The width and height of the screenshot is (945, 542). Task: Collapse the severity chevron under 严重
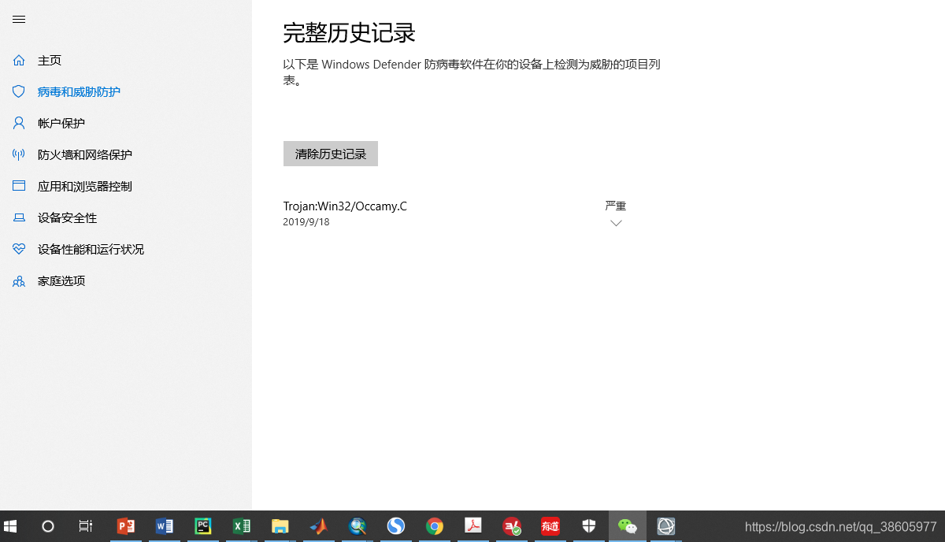coord(615,223)
